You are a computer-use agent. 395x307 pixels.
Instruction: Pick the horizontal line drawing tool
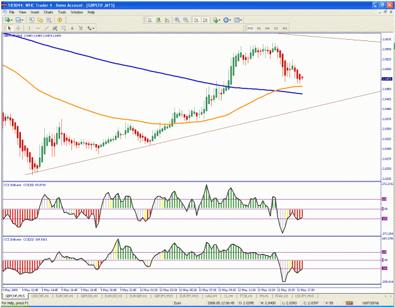click(38, 28)
